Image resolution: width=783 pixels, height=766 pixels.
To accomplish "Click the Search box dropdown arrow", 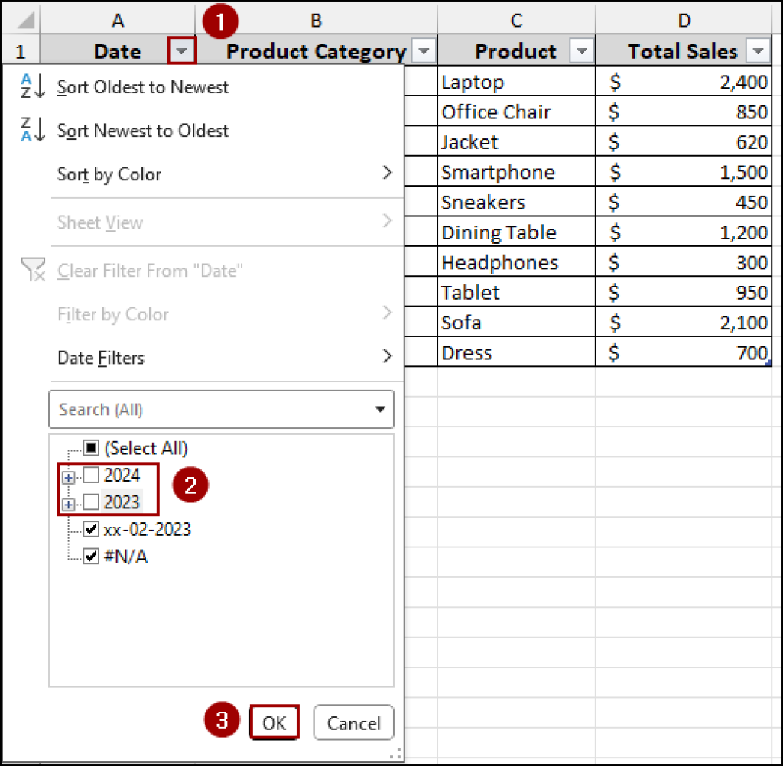I will click(x=380, y=409).
